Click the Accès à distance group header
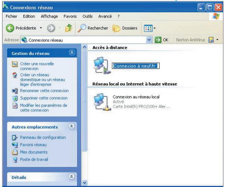225x187 pixels. pyautogui.click(x=110, y=48)
